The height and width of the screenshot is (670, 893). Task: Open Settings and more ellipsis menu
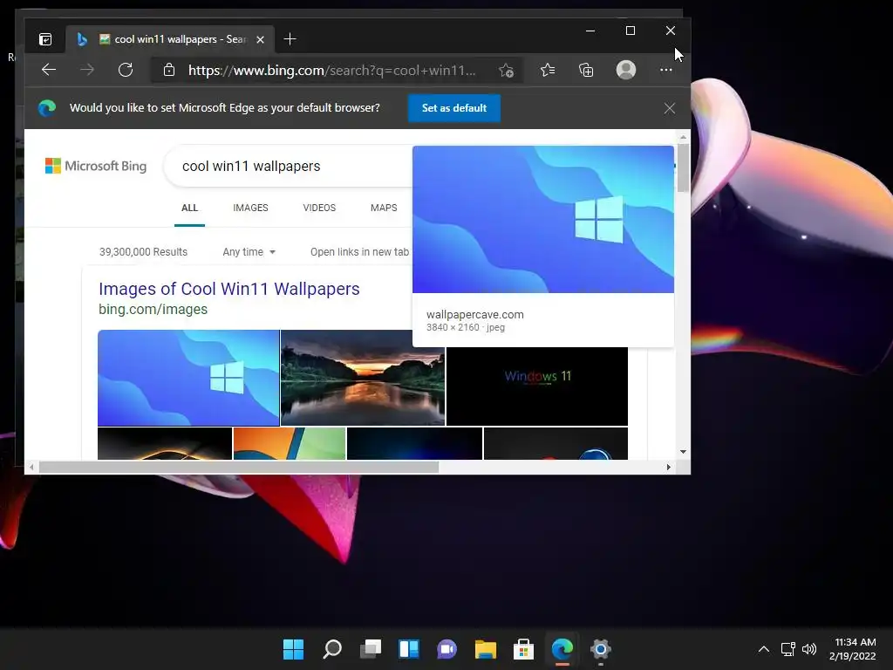pos(665,70)
